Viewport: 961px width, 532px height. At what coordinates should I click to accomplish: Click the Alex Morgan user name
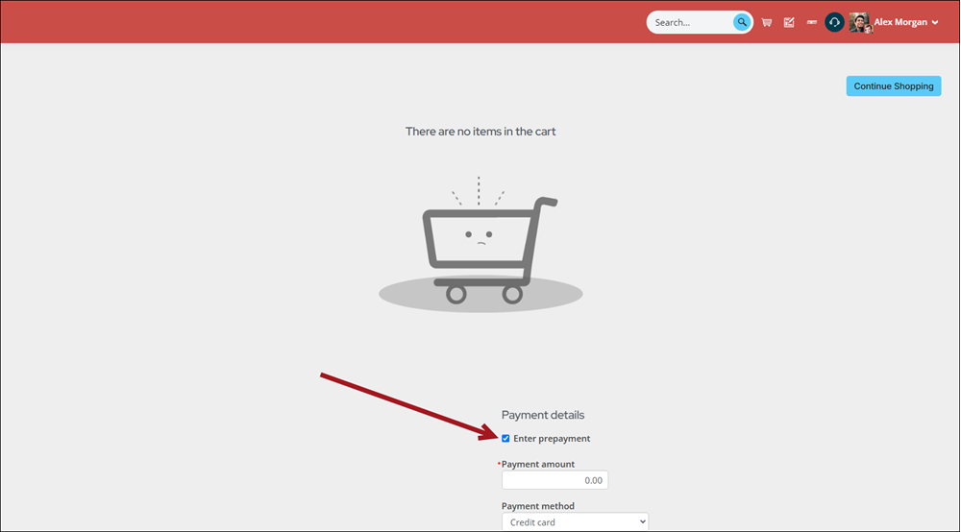coord(900,22)
